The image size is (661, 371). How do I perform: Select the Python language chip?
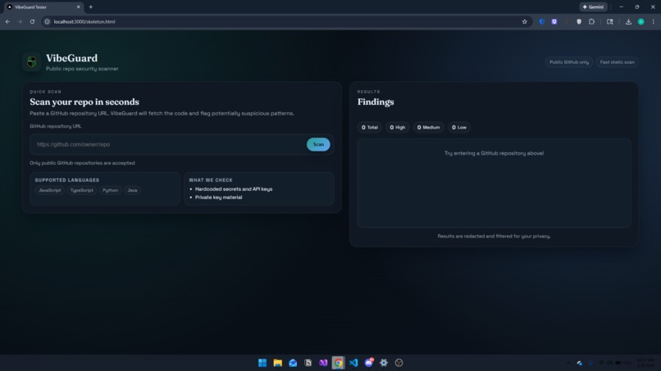pos(111,190)
